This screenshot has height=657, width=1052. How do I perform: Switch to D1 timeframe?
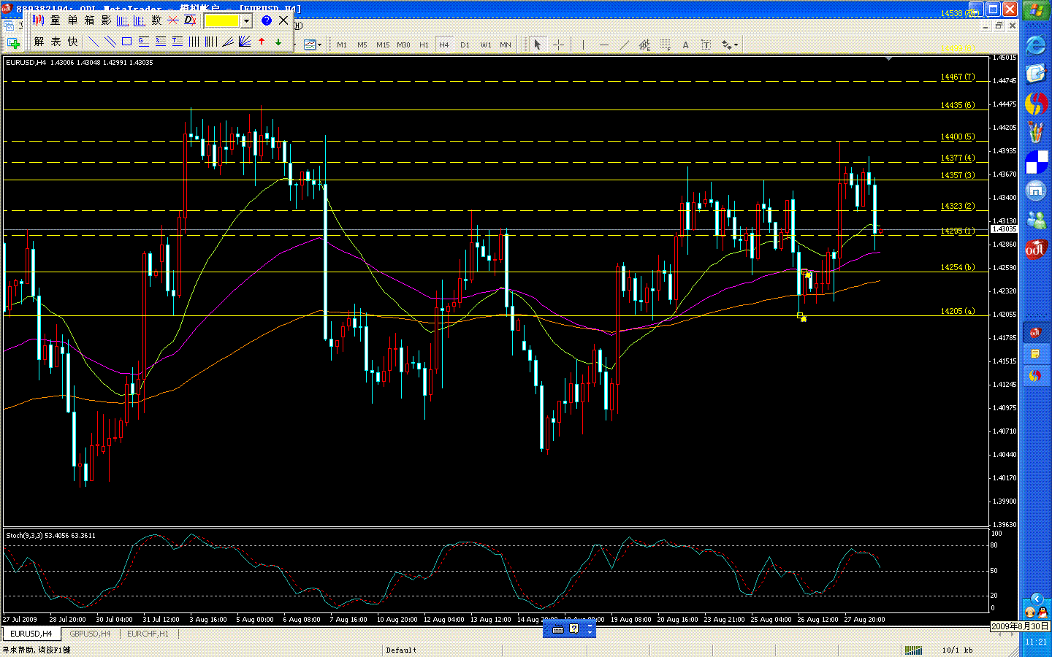465,45
